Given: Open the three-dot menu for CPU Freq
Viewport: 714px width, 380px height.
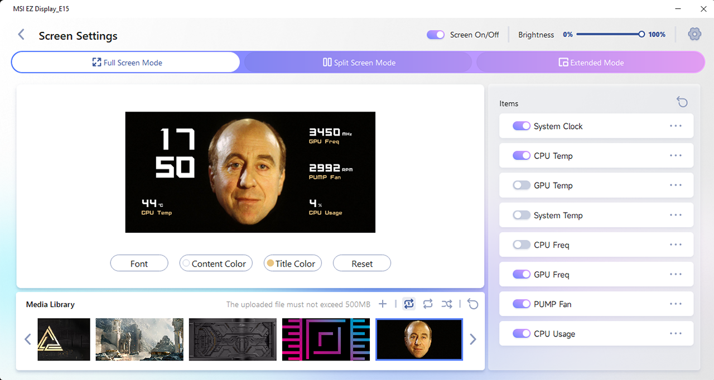Looking at the screenshot, I should click(x=676, y=244).
